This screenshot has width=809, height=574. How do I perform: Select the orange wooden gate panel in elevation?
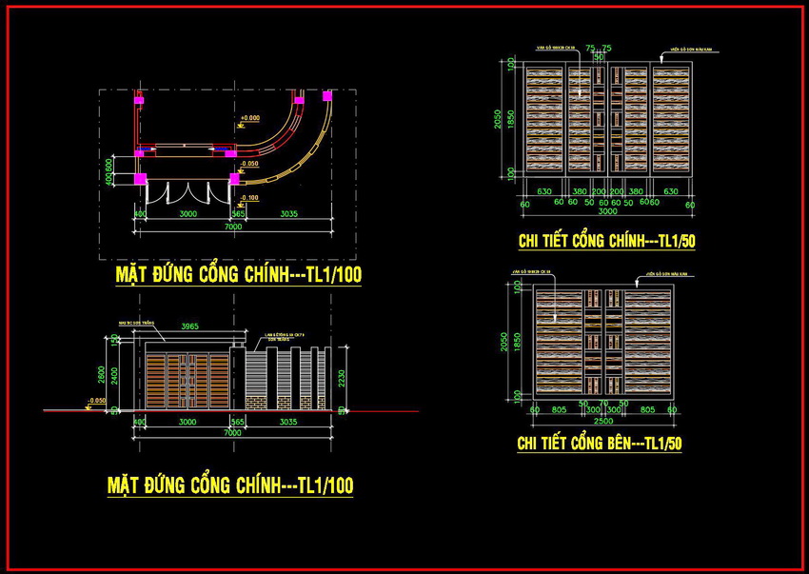coord(187,381)
